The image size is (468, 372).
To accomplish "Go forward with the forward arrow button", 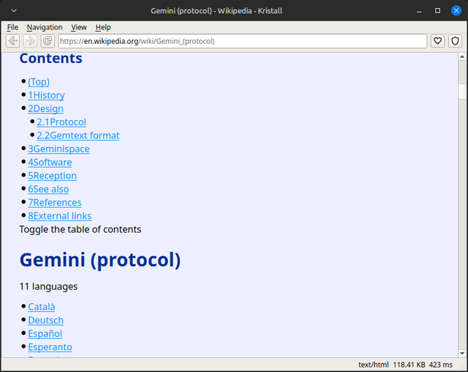I will [30, 41].
